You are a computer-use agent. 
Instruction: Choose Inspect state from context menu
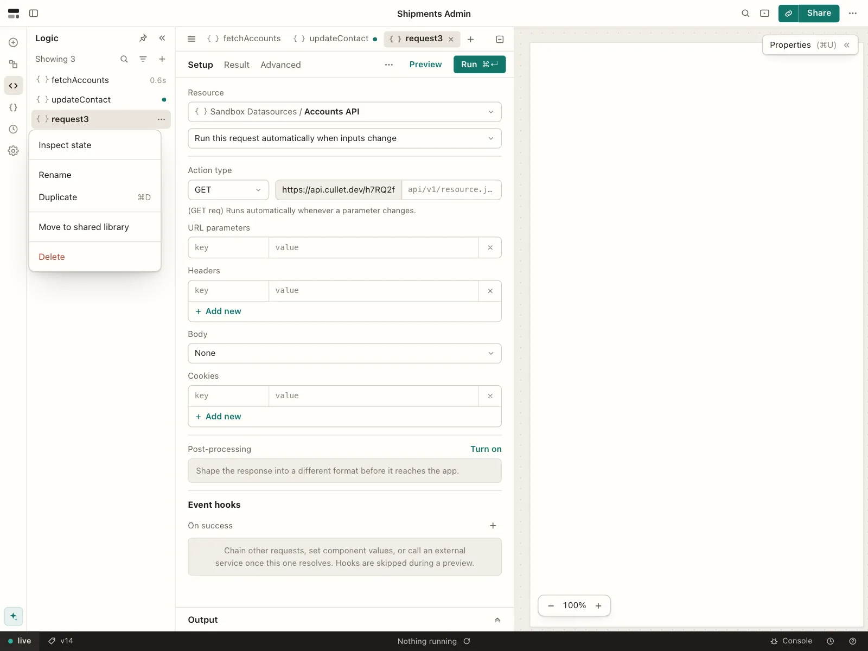point(95,145)
